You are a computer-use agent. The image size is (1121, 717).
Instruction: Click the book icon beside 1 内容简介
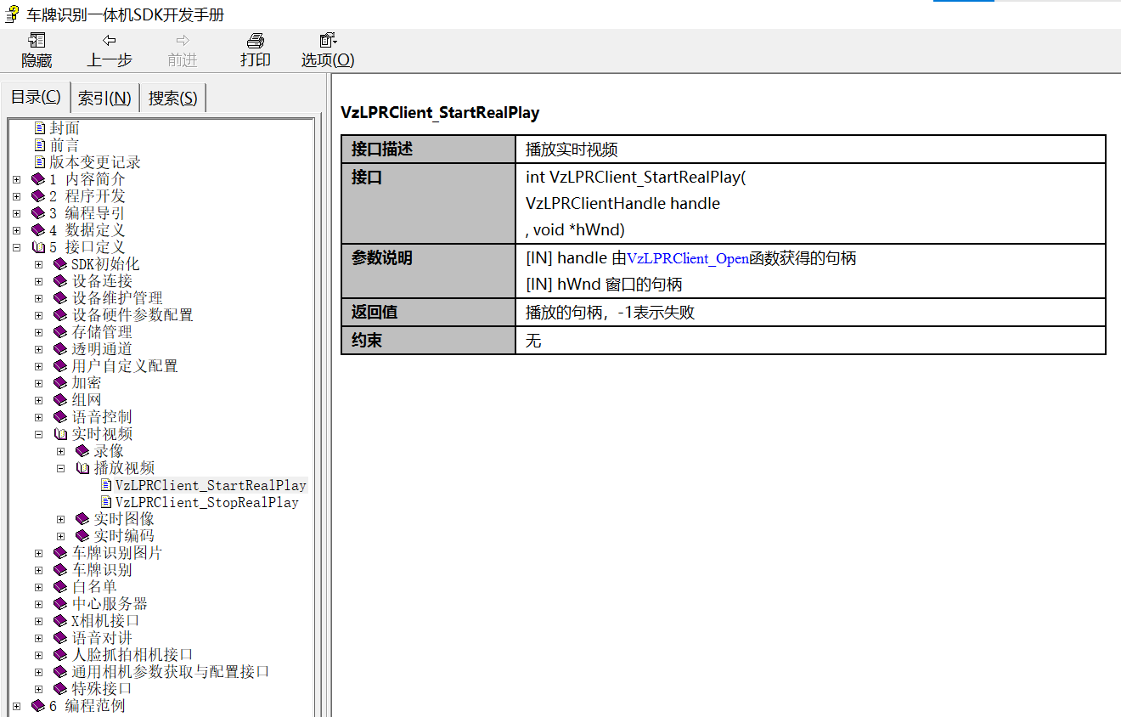point(38,179)
